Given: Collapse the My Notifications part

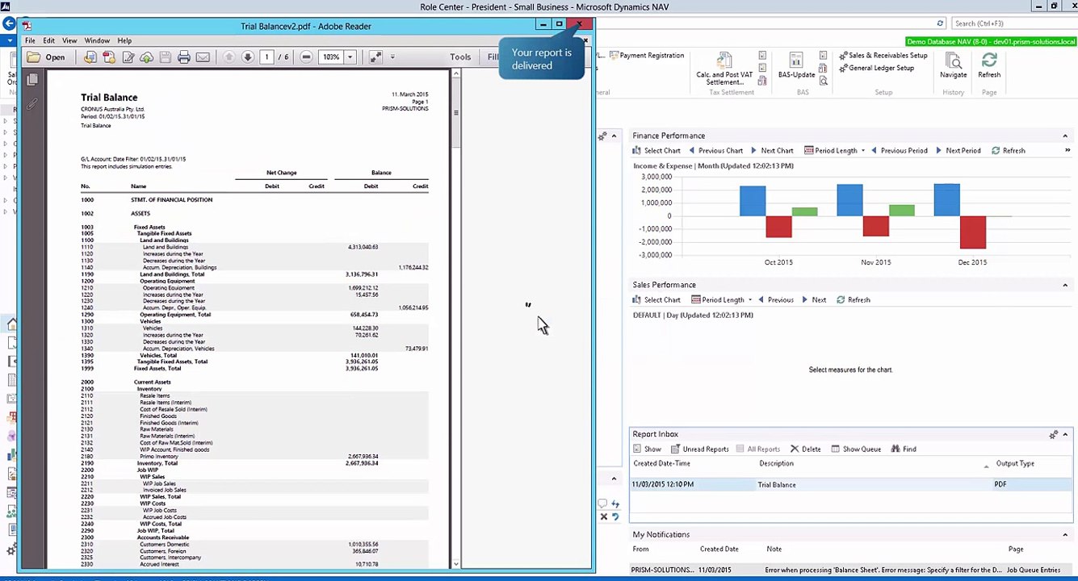Looking at the screenshot, I should 1065,534.
